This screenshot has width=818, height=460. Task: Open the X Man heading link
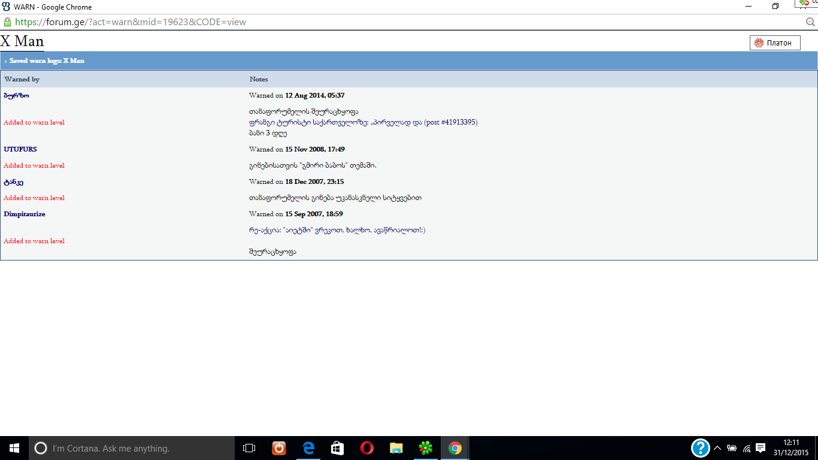(22, 41)
